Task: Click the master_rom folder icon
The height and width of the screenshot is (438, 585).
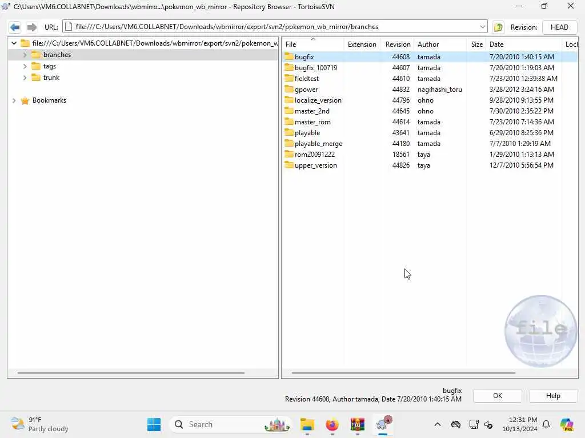Action: (289, 121)
